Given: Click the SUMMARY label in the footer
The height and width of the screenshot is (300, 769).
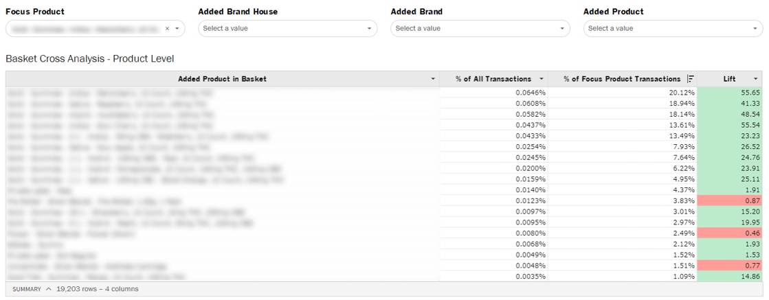Looking at the screenshot, I should click(x=27, y=289).
